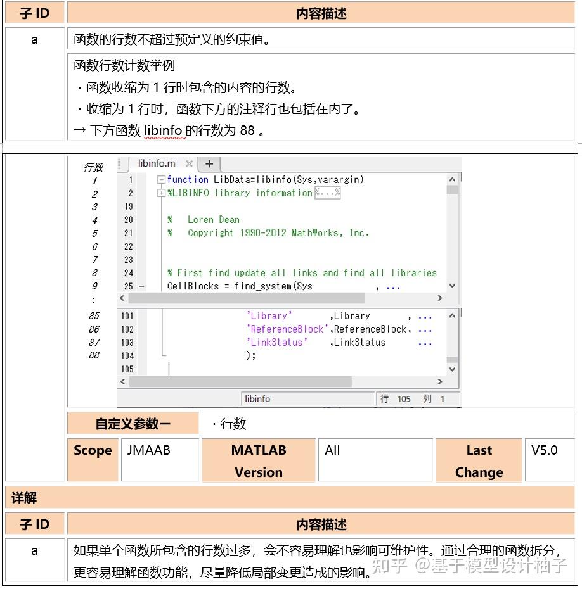Screen dimensions: 582x589
Task: Click the horizontal scrollbar thumb below the code
Action: (x=238, y=381)
